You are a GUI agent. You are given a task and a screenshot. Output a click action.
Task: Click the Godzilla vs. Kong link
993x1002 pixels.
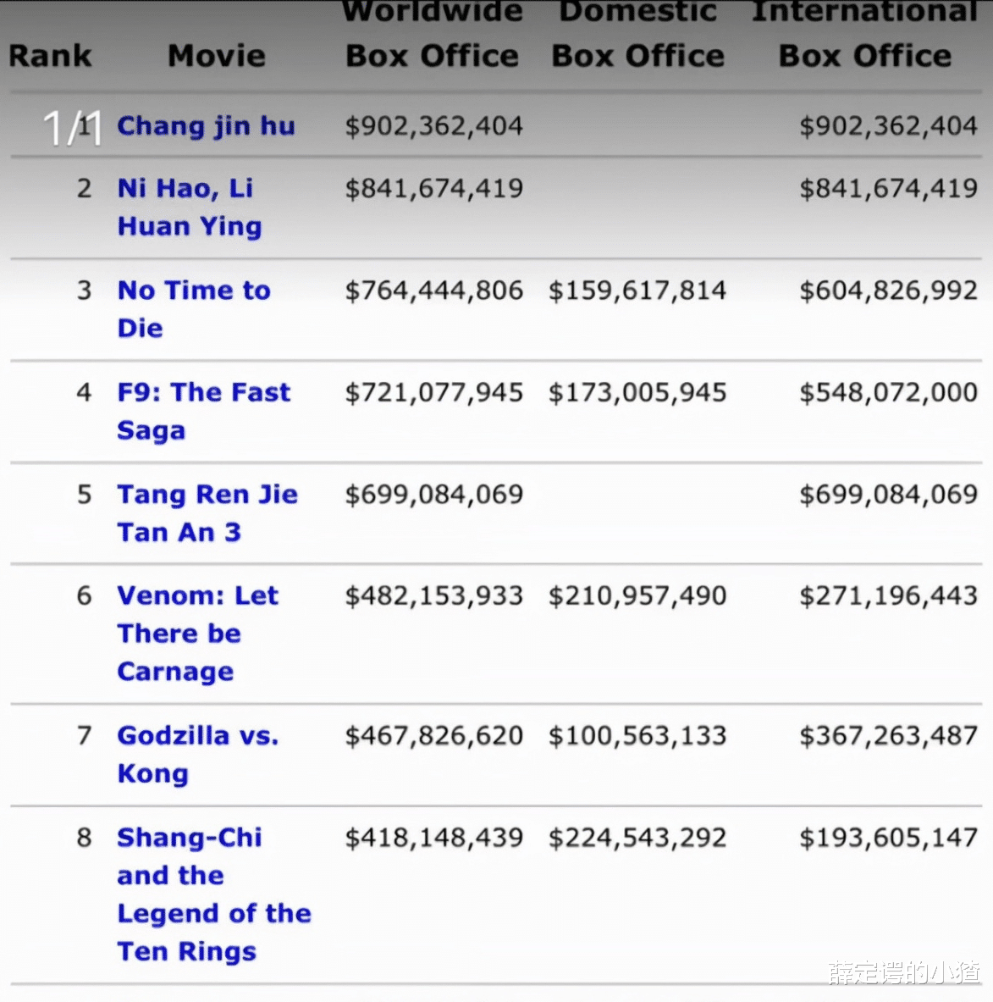[x=197, y=754]
